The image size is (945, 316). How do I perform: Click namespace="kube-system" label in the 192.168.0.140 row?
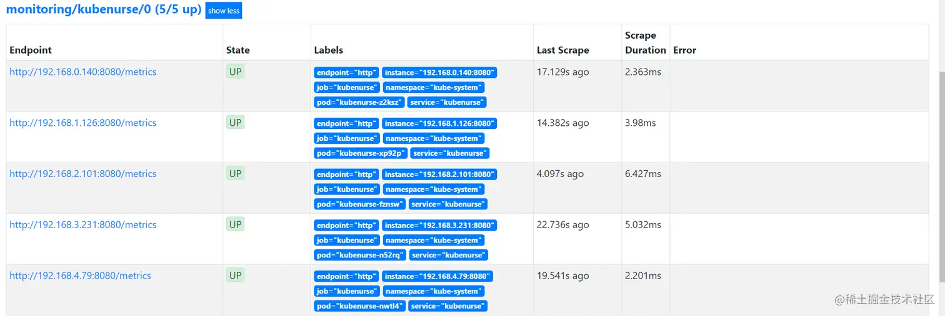(x=433, y=88)
